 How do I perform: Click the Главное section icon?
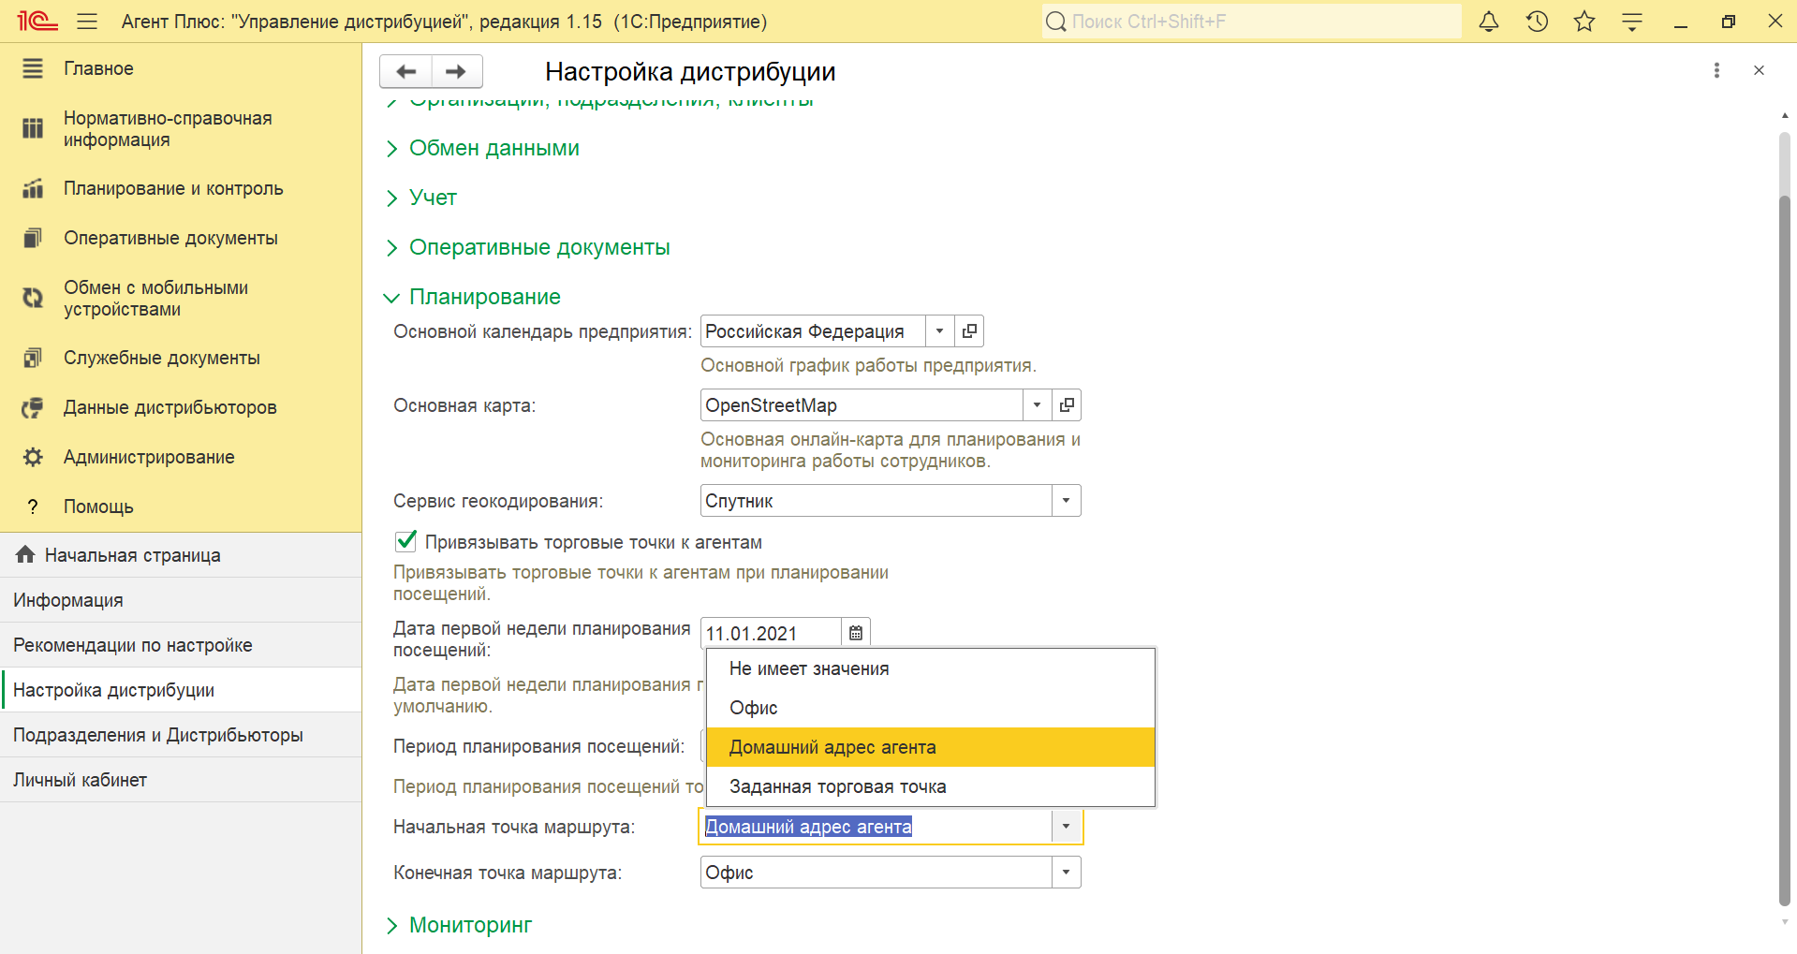pos(33,68)
